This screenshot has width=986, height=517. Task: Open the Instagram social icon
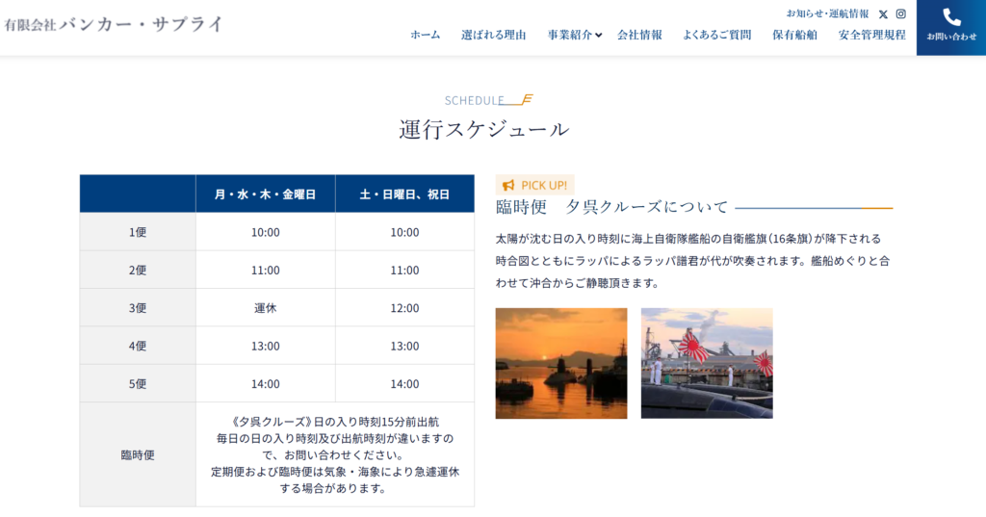[x=901, y=14]
